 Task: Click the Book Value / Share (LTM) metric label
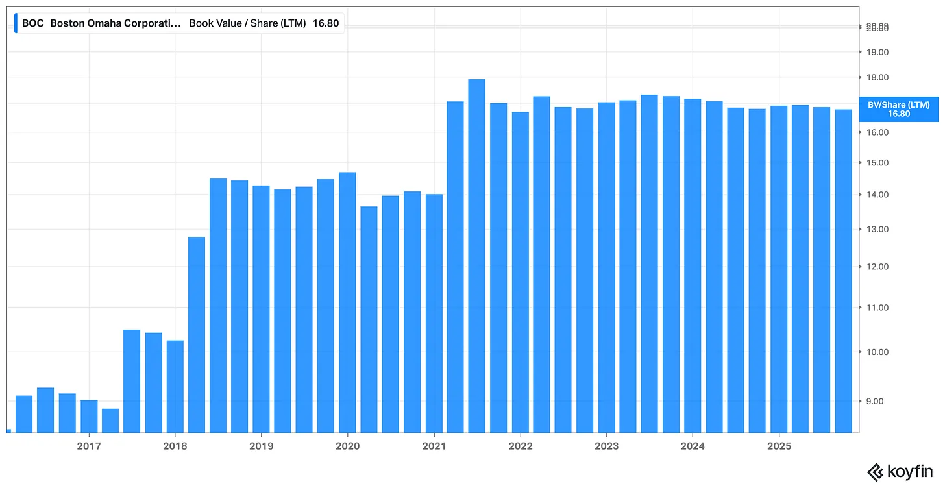(247, 23)
